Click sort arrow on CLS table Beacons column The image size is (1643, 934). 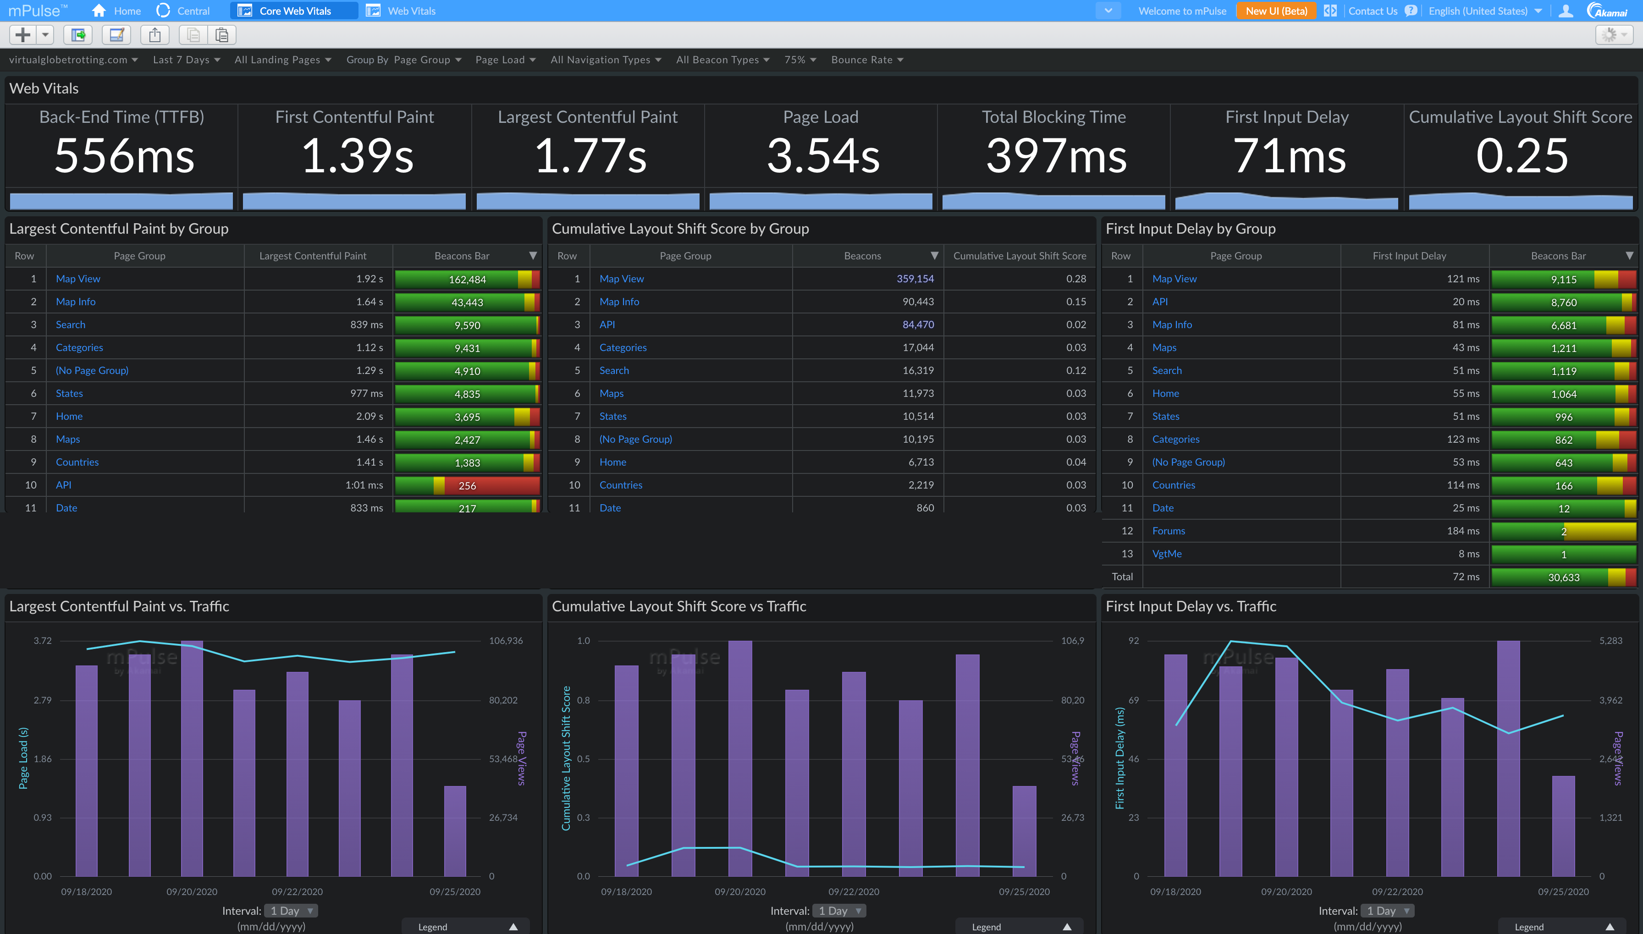tap(934, 256)
